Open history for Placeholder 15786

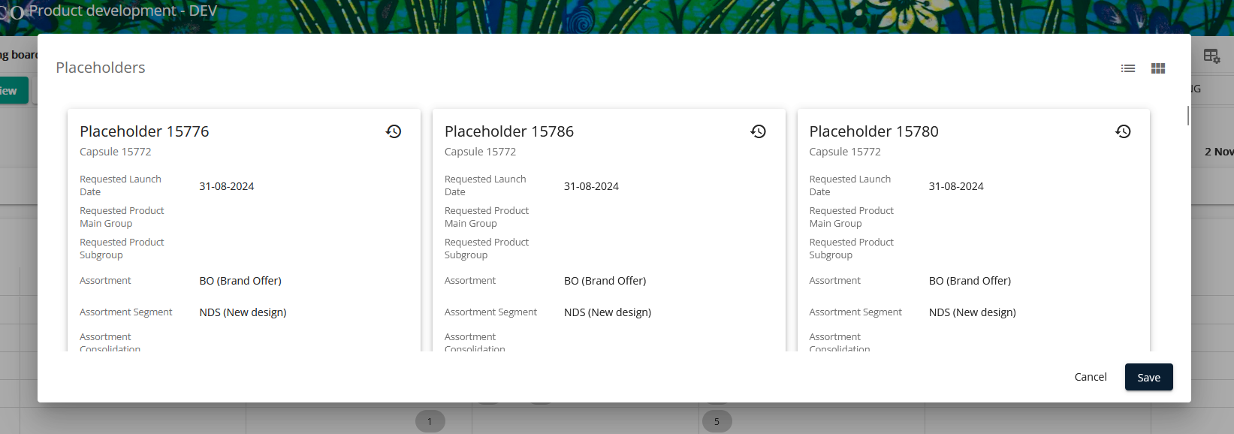(759, 131)
